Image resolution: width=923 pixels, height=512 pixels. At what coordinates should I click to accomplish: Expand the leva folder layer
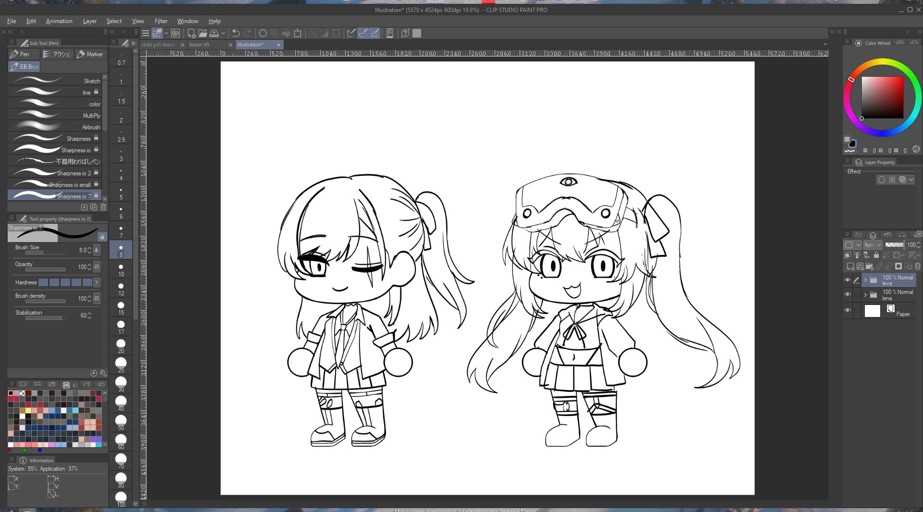tap(865, 280)
